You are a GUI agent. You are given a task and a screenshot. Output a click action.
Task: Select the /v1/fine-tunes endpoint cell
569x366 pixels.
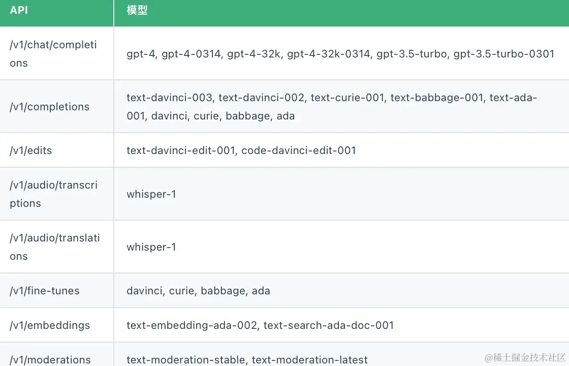(x=45, y=291)
